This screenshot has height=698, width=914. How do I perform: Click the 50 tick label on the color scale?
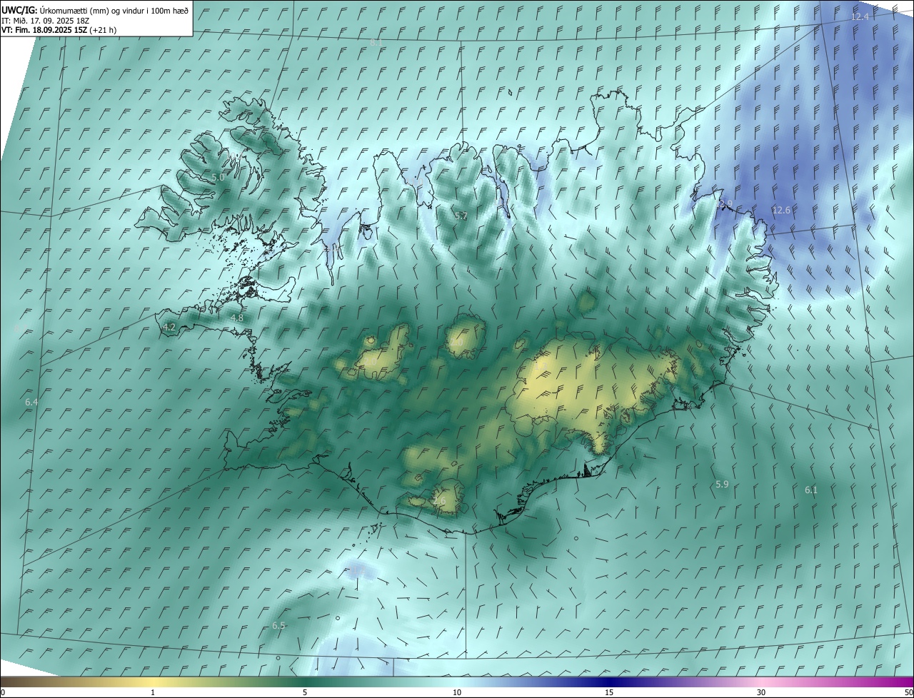(908, 692)
